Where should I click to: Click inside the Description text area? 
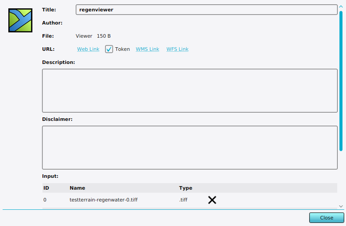[190, 91]
